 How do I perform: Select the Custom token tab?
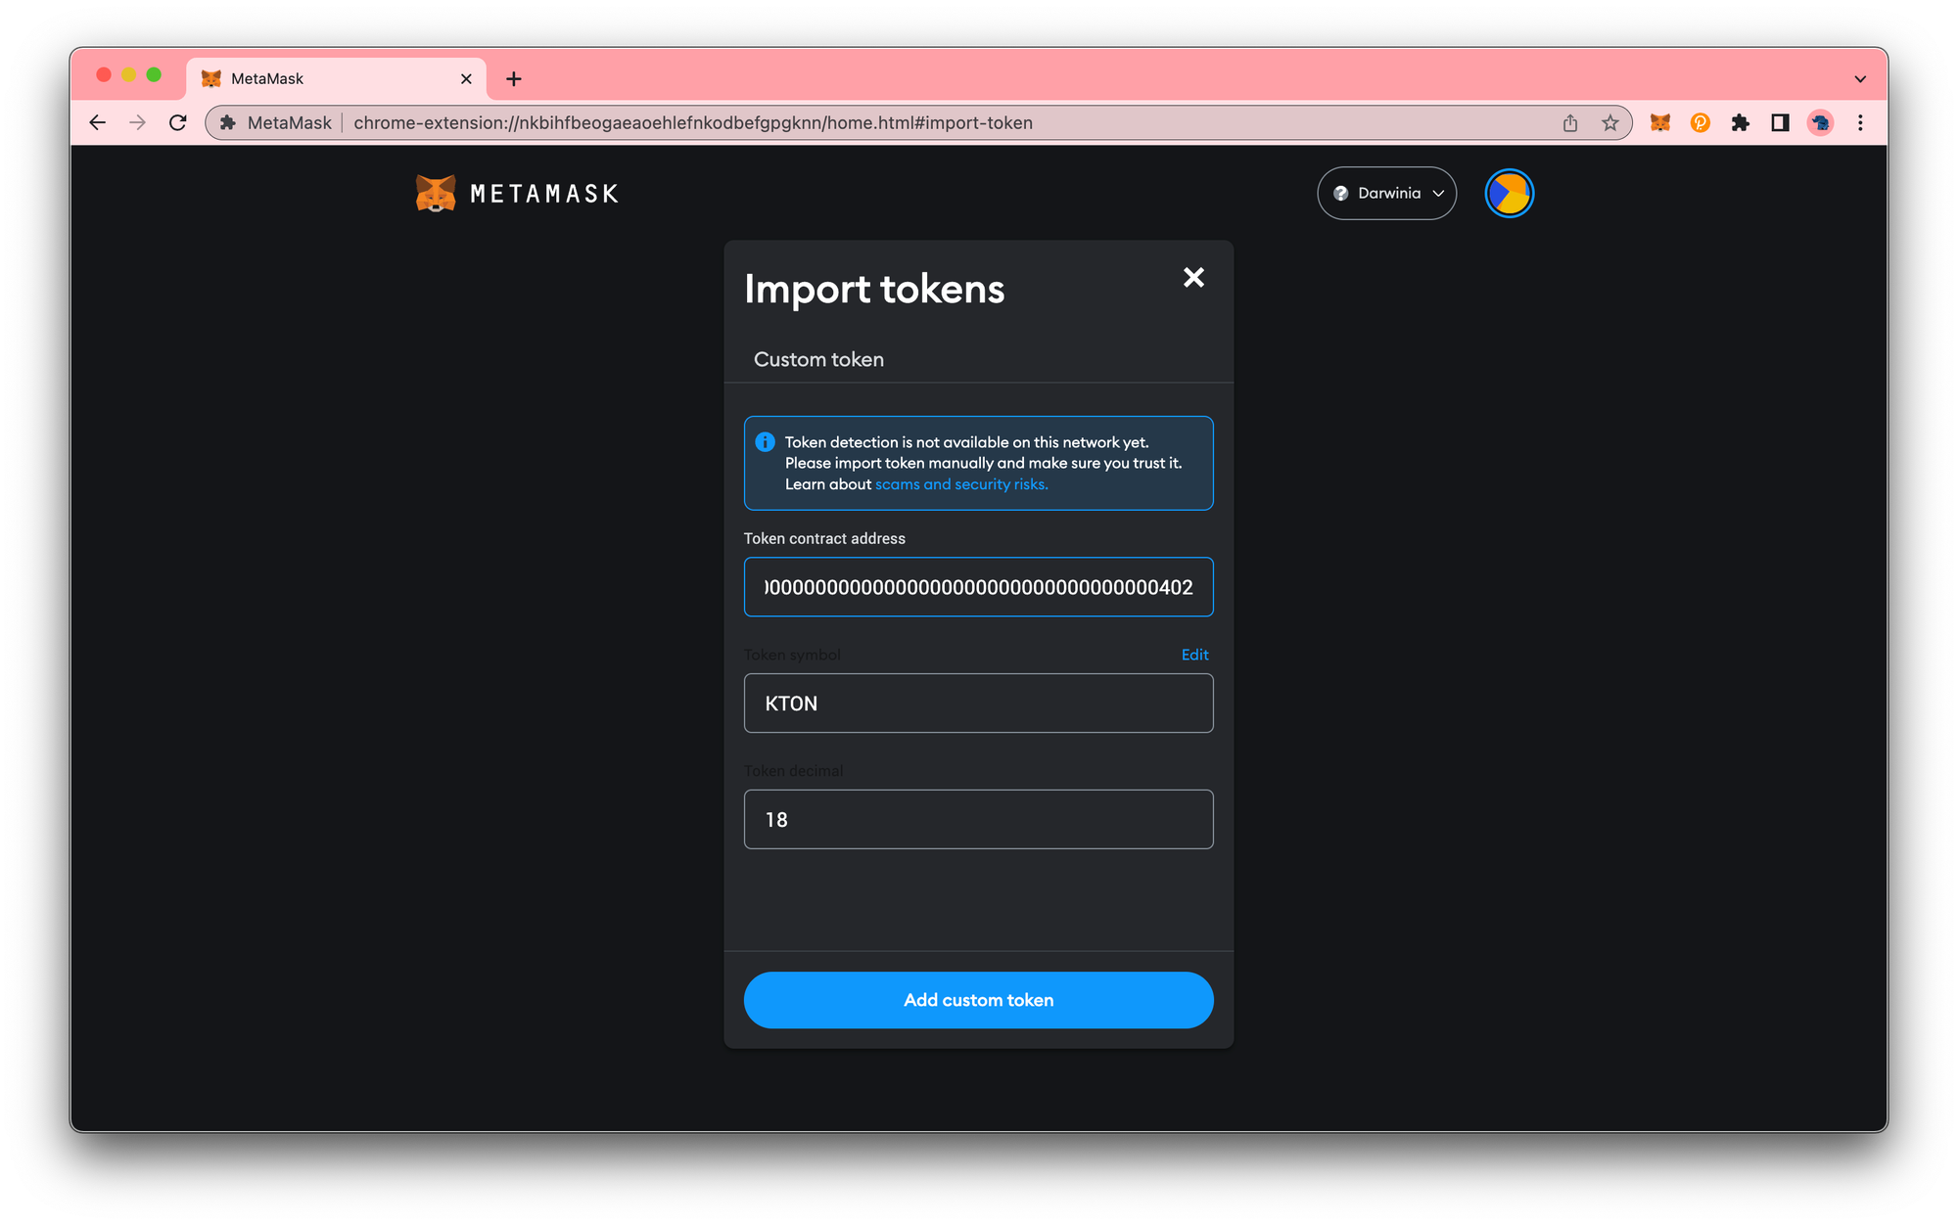point(818,359)
